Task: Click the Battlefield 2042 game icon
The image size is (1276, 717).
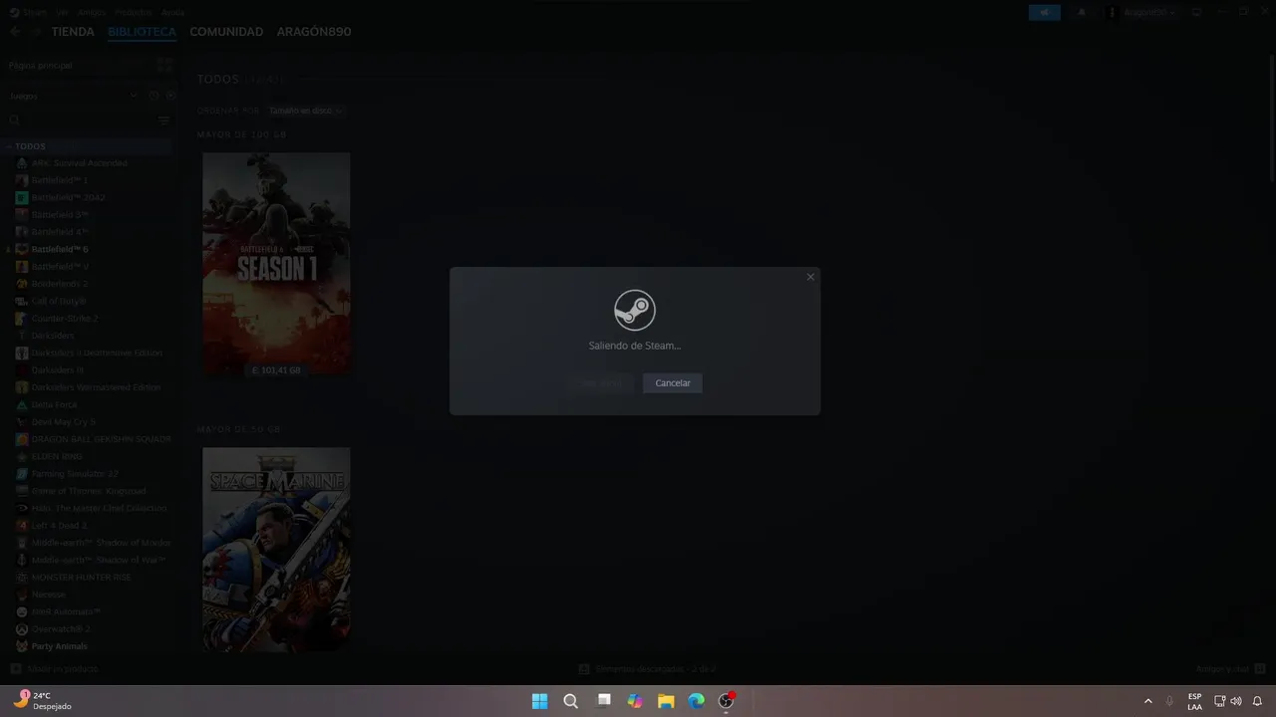Action: click(22, 197)
